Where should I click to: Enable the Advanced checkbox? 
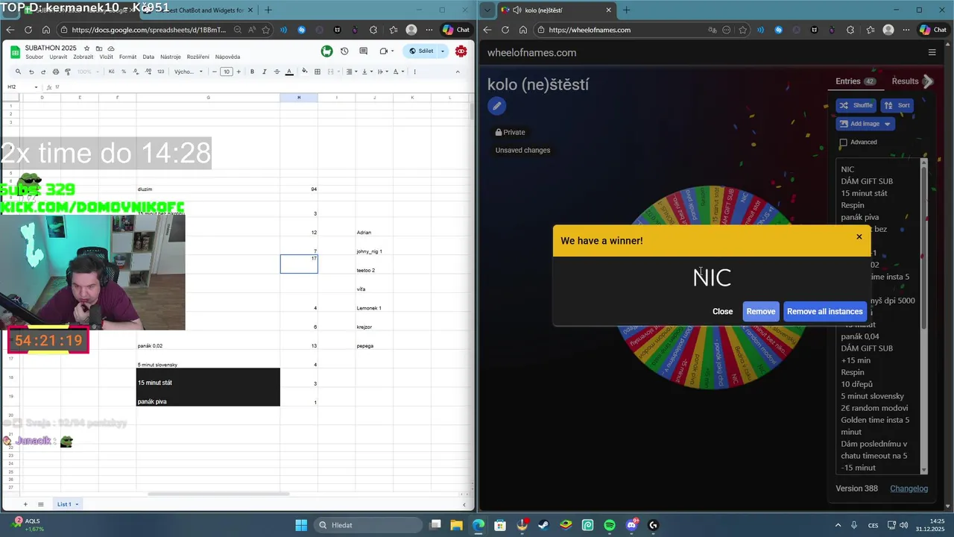844,142
